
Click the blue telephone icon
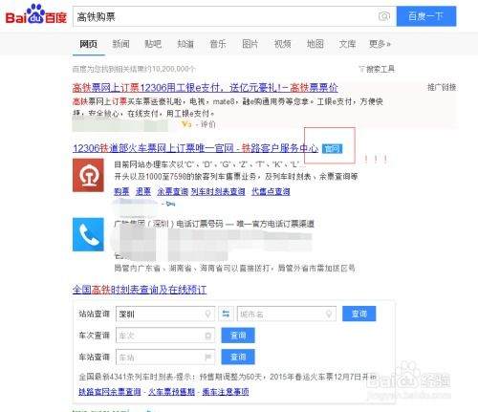88,234
